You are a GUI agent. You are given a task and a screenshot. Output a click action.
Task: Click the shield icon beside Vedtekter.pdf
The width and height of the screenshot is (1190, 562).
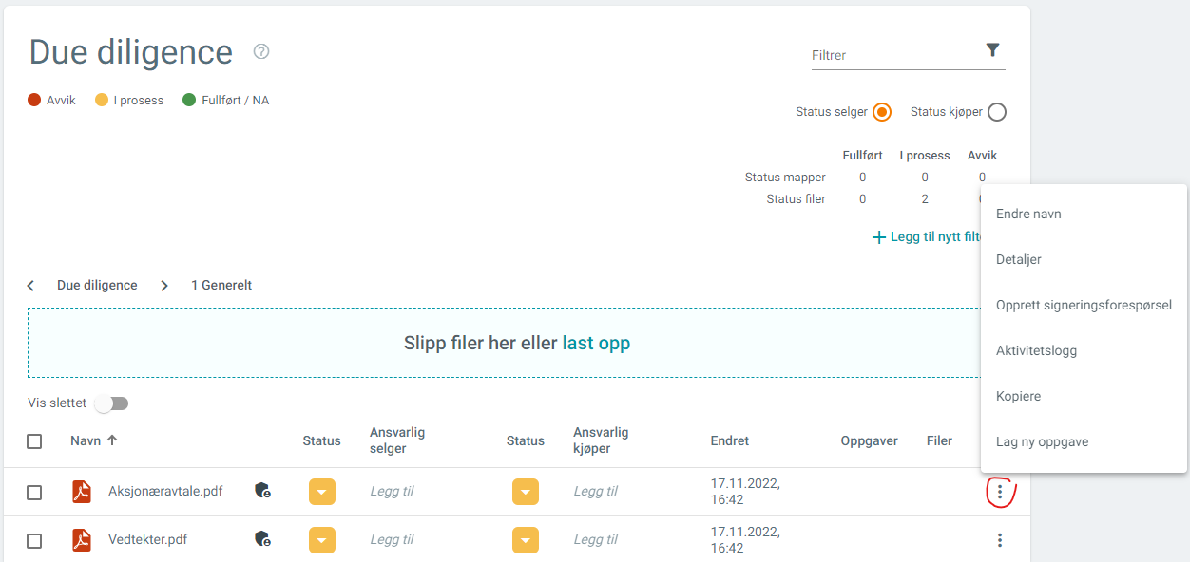pyautogui.click(x=262, y=539)
